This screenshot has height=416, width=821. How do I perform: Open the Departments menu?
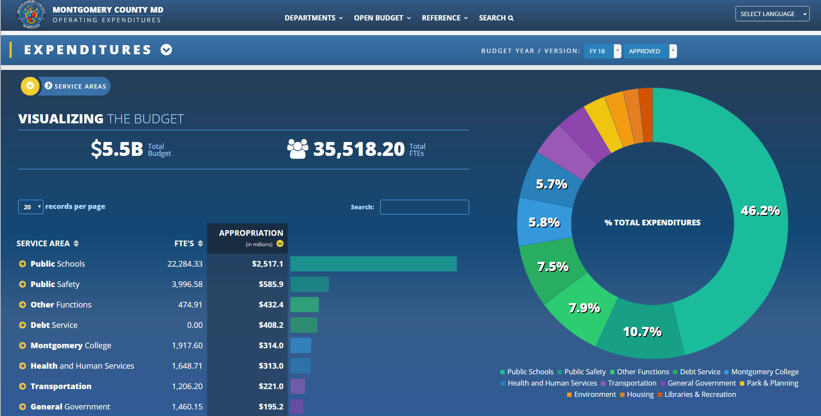point(313,18)
